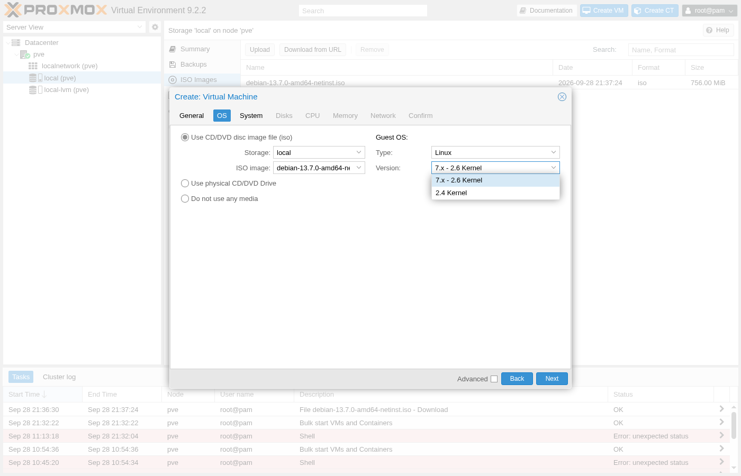Choose 7.x - 2.6 Kernel from list
The image size is (741, 476).
(x=495, y=180)
